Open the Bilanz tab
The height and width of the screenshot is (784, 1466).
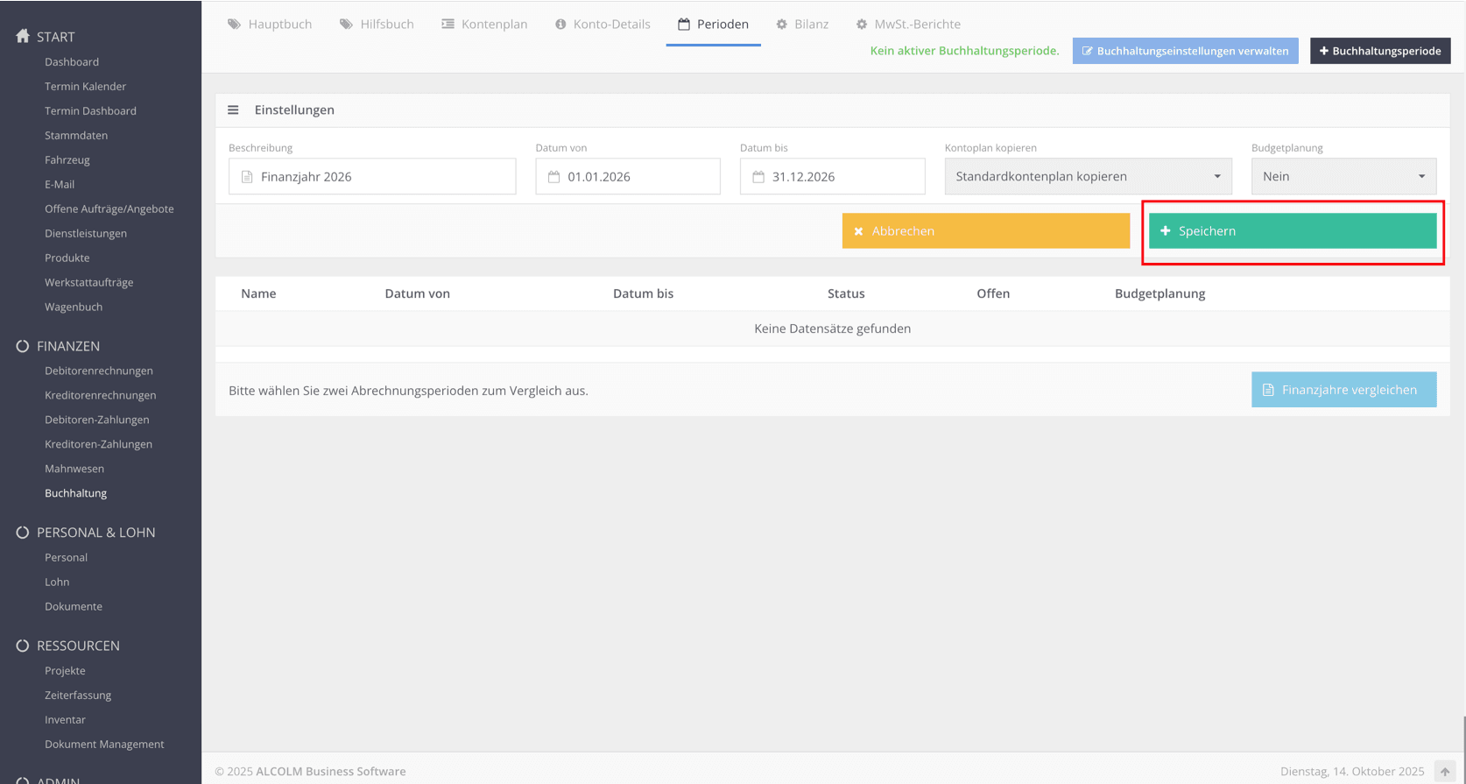(x=802, y=24)
